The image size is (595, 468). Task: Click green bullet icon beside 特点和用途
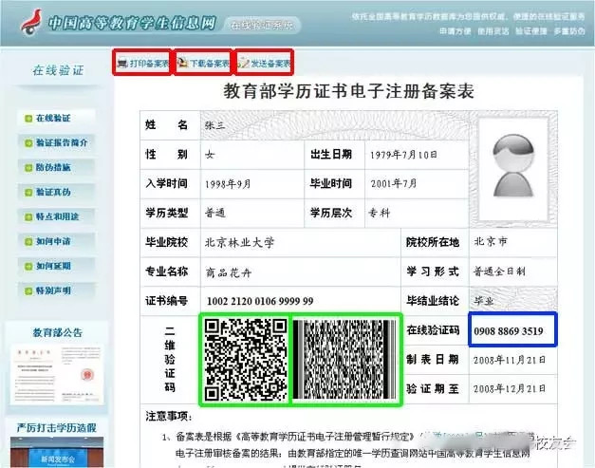[28, 217]
